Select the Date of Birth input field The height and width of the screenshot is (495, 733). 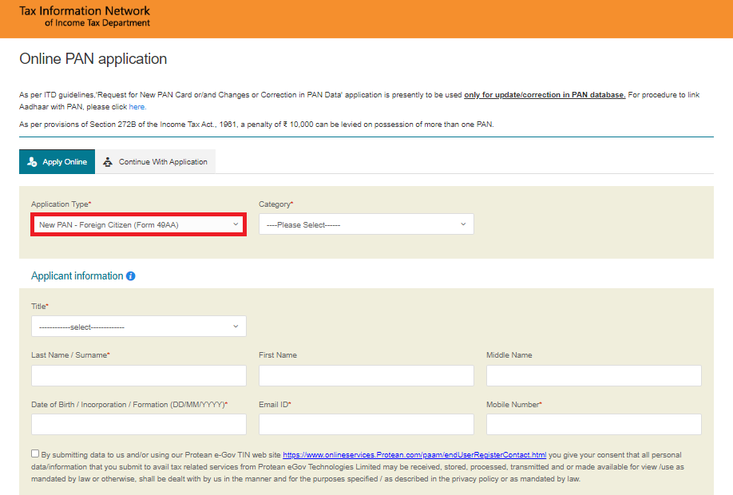coord(138,425)
